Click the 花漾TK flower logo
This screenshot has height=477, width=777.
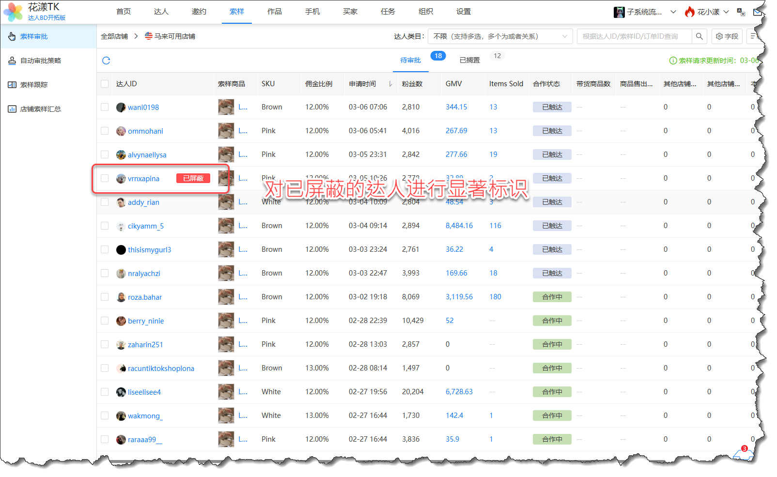[x=13, y=12]
